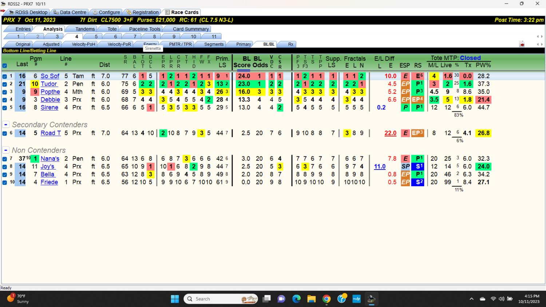Collapse the Non Contenders group
Screen dimensions: 546x307
coord(6,150)
